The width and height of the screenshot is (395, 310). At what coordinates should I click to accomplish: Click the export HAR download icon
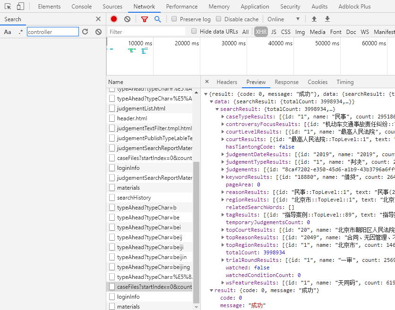pyautogui.click(x=327, y=19)
